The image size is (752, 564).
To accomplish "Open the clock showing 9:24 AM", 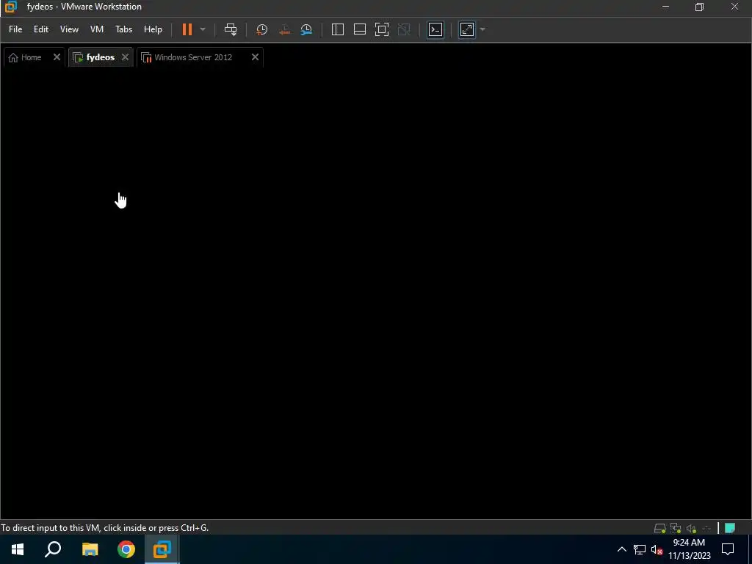I will 689,549.
